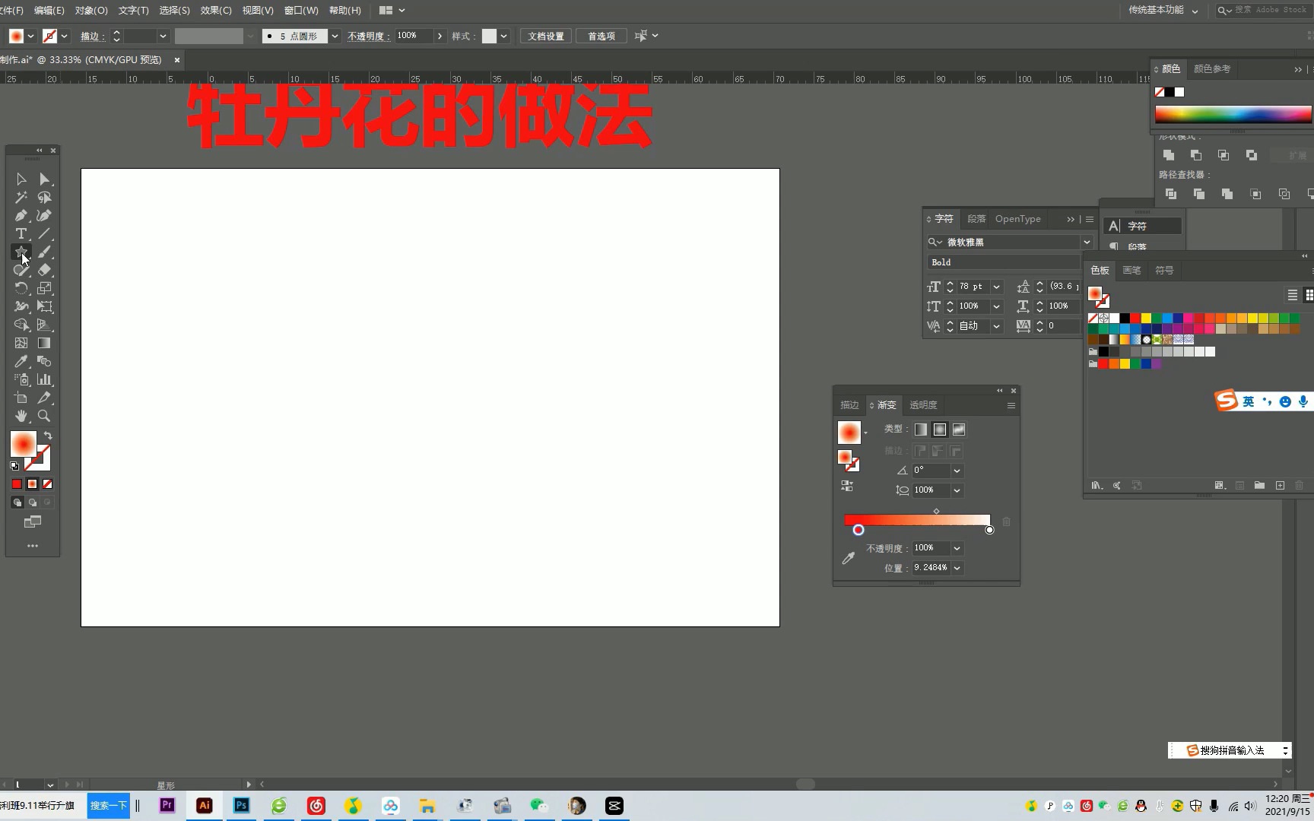Image resolution: width=1314 pixels, height=821 pixels.
Task: Set toolbox fill mode to None
Action: (x=47, y=484)
